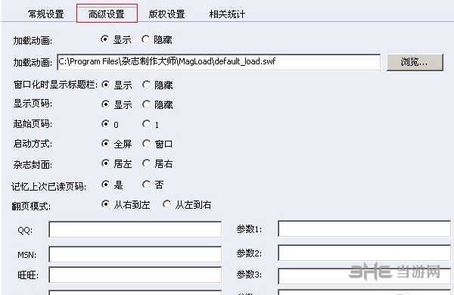Click the 参数2 input field

click(x=364, y=253)
